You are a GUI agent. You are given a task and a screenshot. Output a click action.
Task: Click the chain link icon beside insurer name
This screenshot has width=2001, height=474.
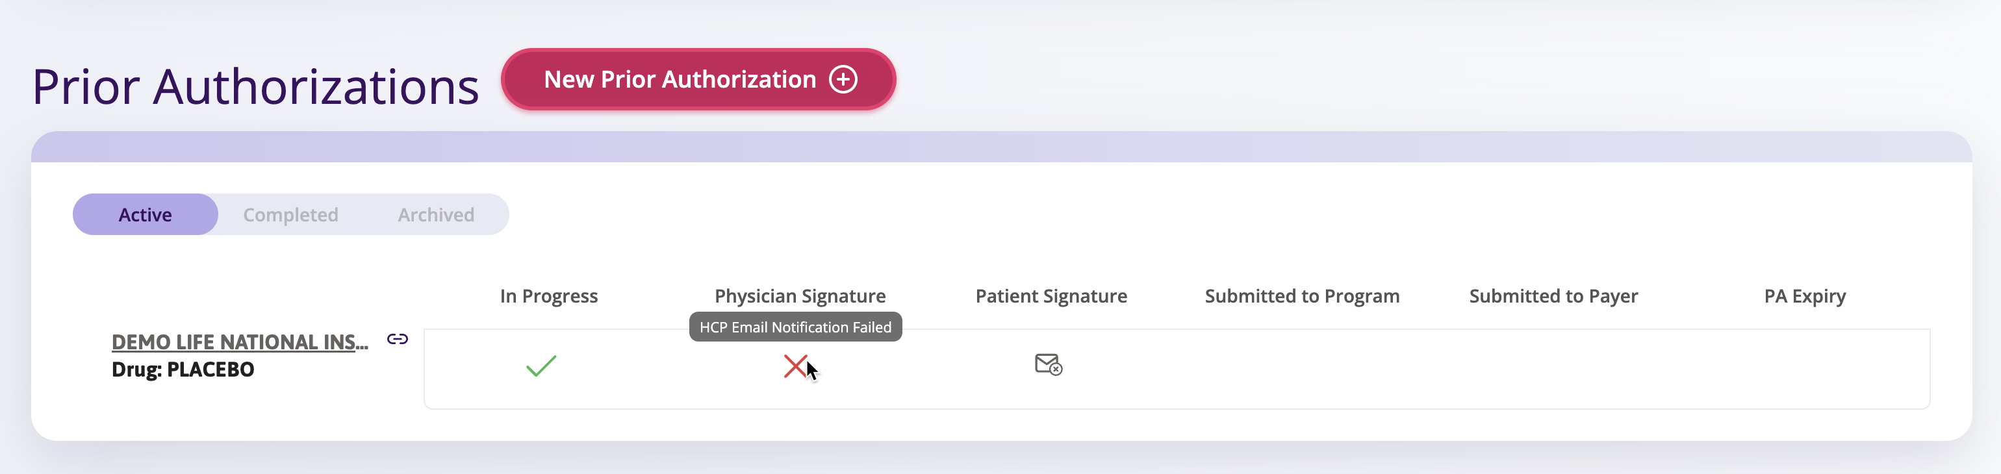[398, 339]
